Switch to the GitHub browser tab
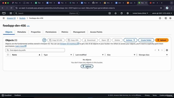 click(x=97, y=3)
